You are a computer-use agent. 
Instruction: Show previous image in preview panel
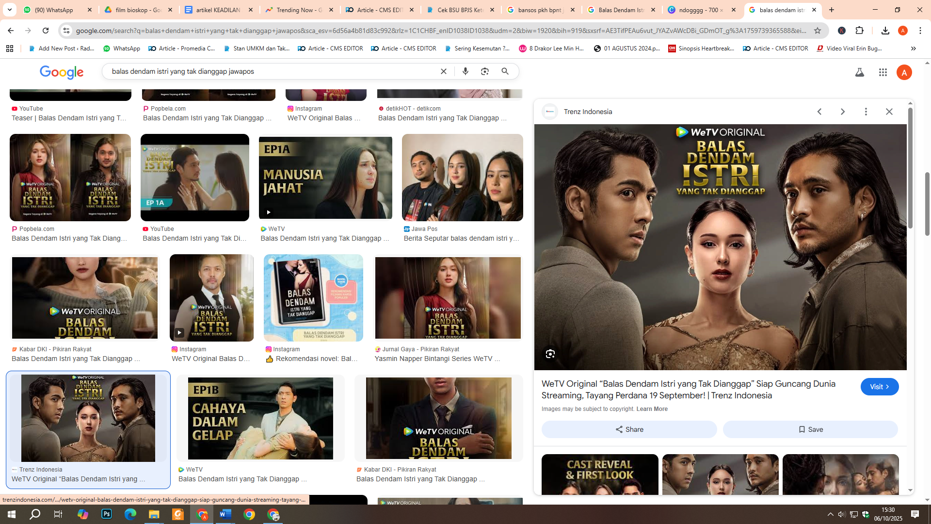point(819,112)
